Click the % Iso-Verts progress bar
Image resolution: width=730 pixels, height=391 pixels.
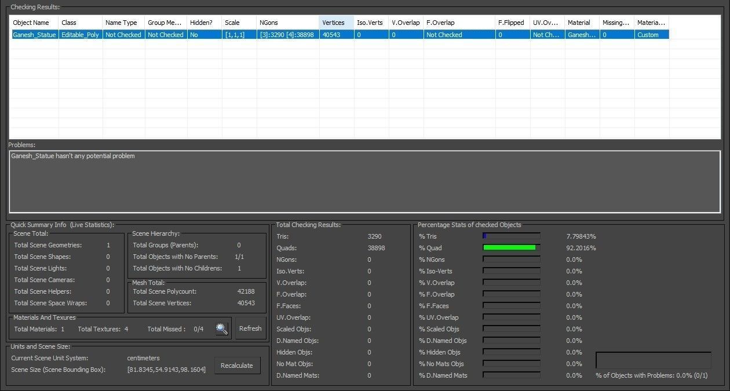click(x=512, y=271)
